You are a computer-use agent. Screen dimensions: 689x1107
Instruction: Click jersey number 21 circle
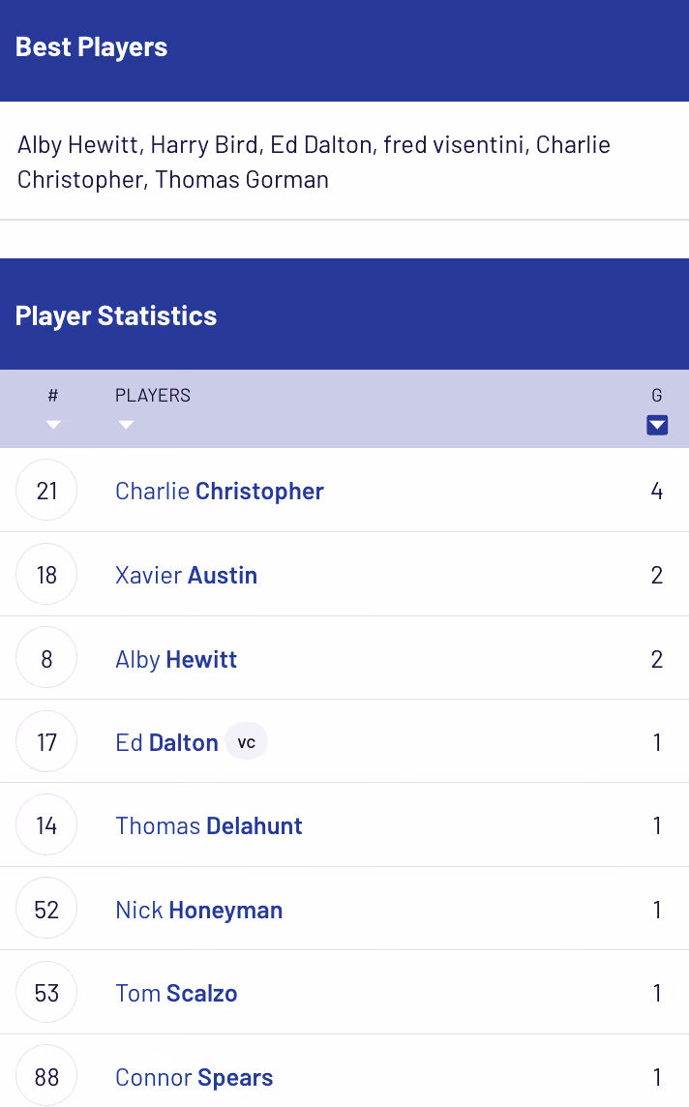point(46,490)
